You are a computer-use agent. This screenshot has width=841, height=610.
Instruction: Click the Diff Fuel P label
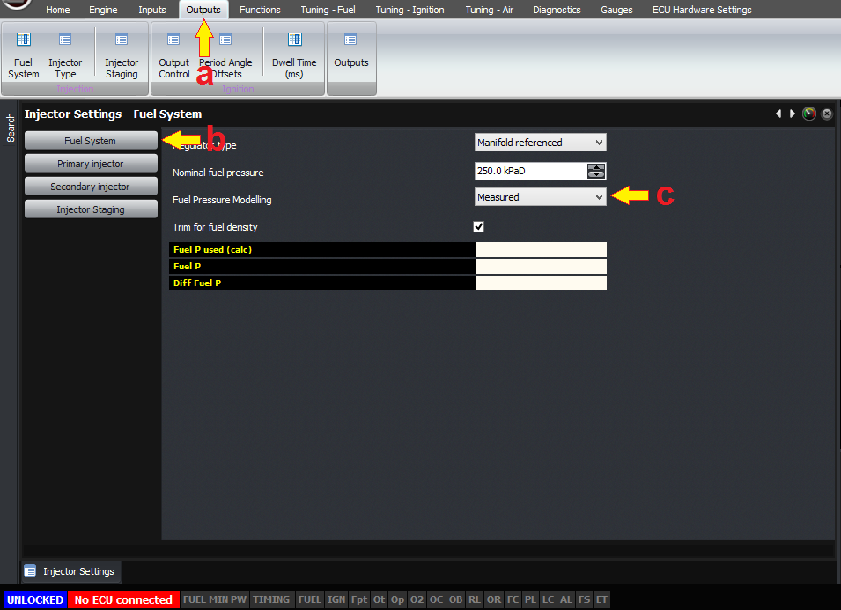[x=197, y=283]
